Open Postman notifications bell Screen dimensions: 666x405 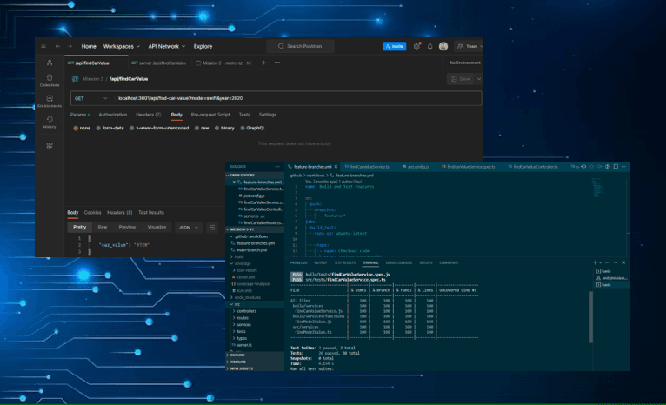click(x=430, y=46)
